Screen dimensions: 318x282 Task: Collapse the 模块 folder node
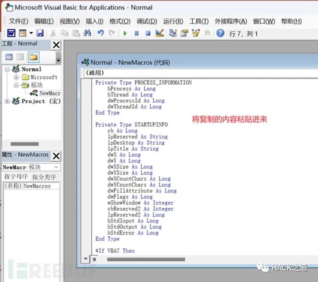(16, 85)
